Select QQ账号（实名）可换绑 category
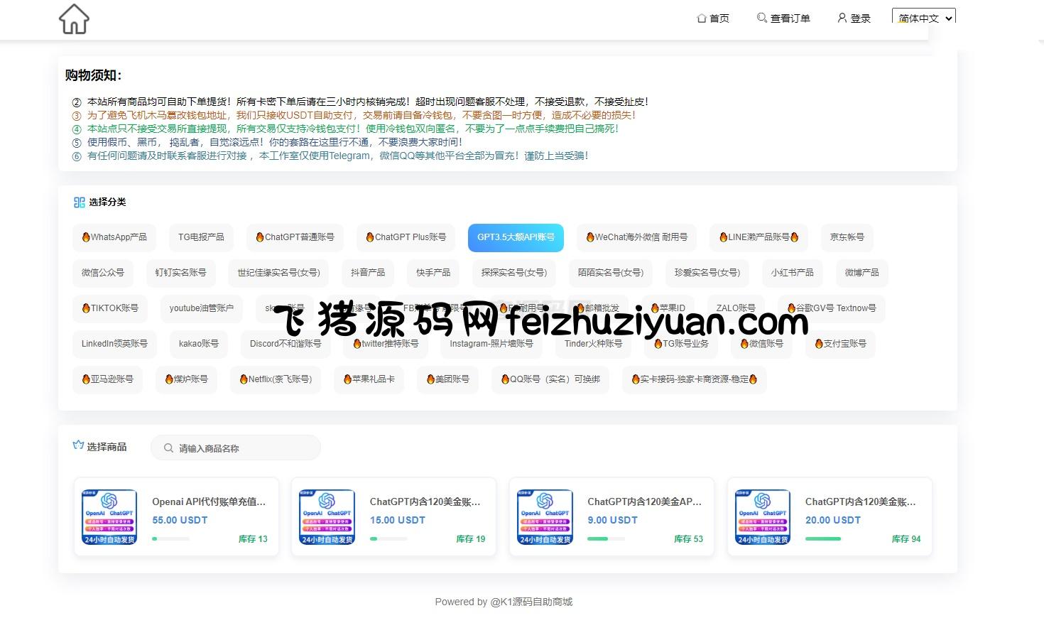Viewport: 1044px width, 618px height. 550,379
